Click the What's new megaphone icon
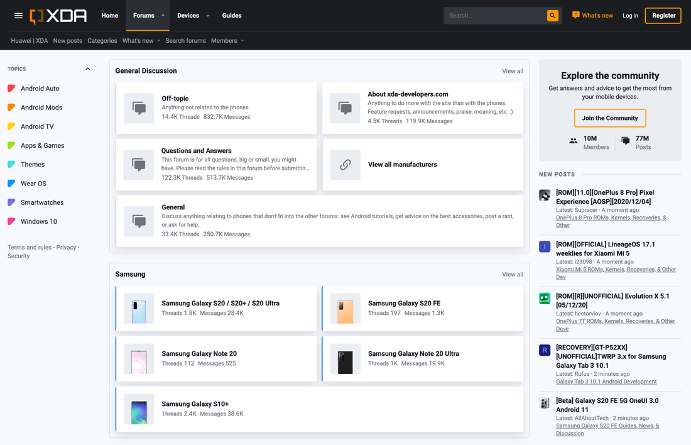The height and width of the screenshot is (445, 691). [x=577, y=14]
